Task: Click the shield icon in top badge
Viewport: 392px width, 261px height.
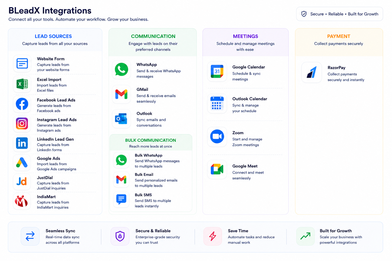Action: 304,14
